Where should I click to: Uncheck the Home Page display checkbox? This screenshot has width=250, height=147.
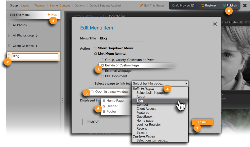(x=104, y=101)
